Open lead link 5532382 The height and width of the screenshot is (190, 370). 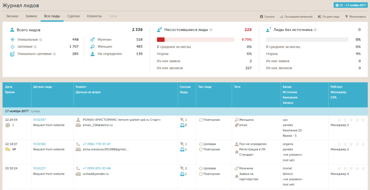(x=40, y=144)
